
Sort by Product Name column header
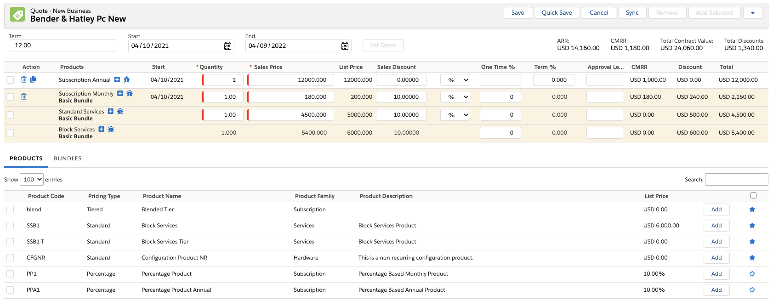point(162,196)
